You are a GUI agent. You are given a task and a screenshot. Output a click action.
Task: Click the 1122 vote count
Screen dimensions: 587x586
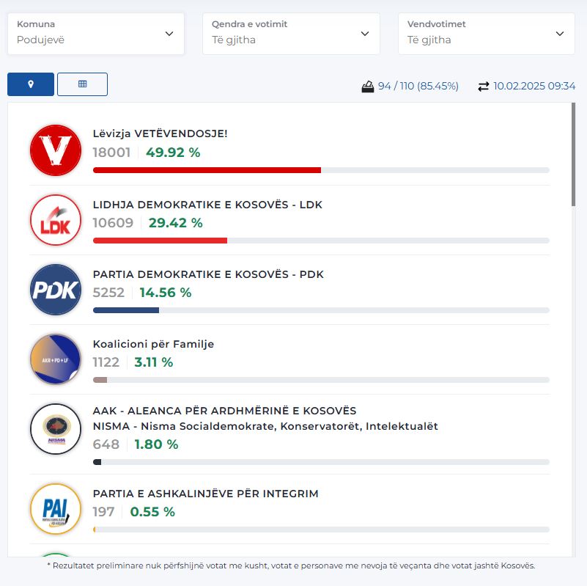(x=106, y=362)
